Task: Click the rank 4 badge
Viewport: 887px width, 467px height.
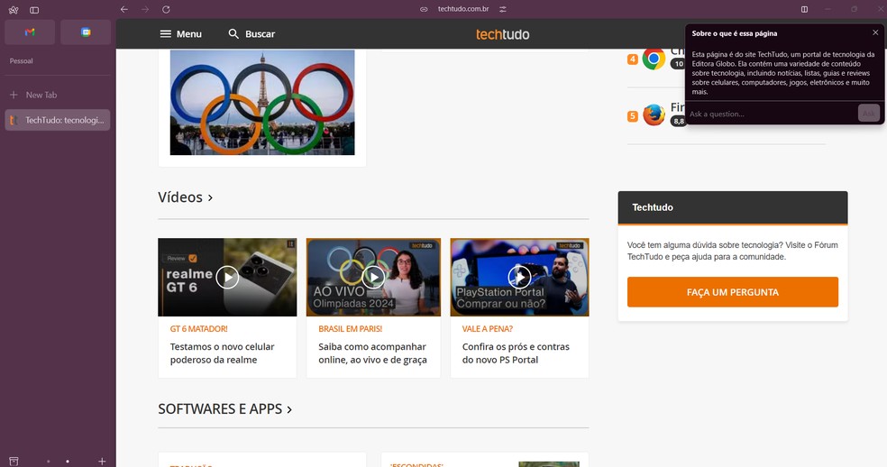Action: [x=633, y=60]
